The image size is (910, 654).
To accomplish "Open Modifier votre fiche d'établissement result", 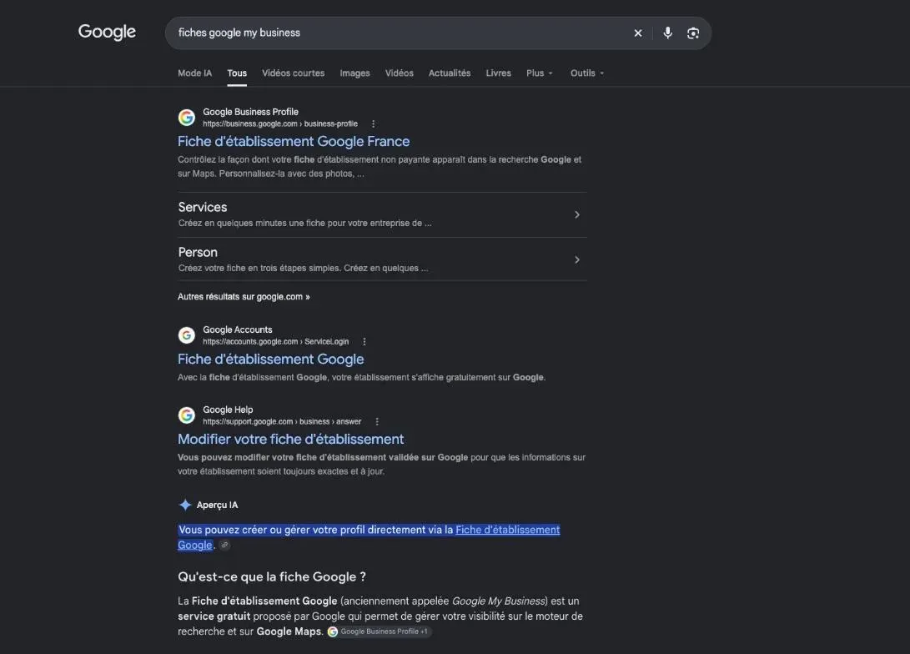I will [x=291, y=440].
